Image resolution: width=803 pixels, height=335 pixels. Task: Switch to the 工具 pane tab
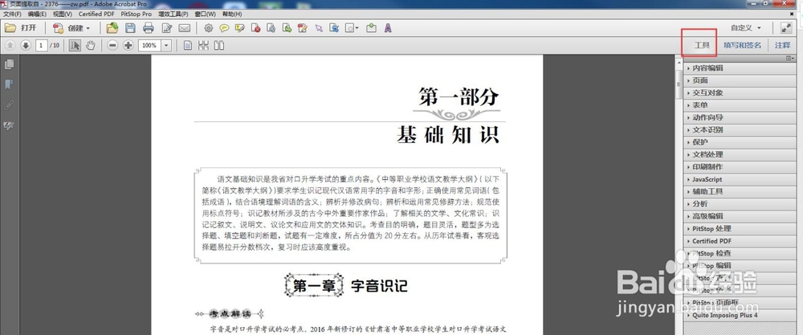click(702, 45)
